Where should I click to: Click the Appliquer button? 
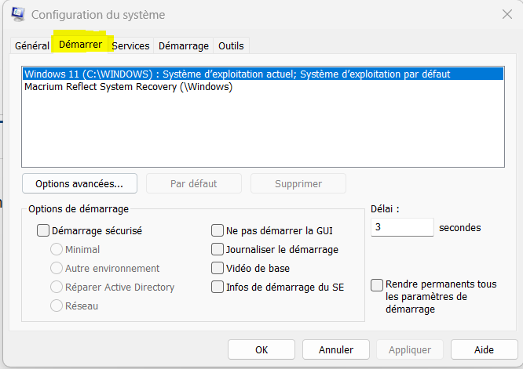coord(410,349)
